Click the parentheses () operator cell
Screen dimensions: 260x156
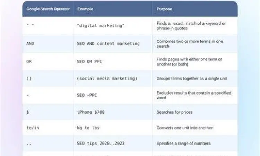click(29, 79)
